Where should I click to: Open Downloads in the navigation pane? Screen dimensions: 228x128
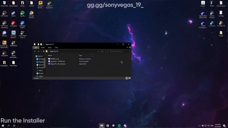[x=40, y=68]
